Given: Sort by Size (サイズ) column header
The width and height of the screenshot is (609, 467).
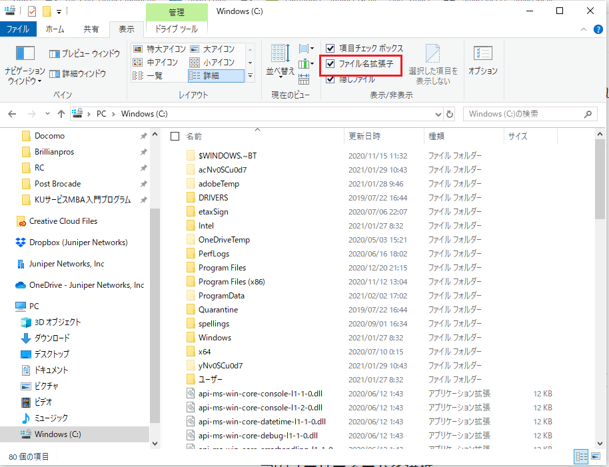Looking at the screenshot, I should point(518,137).
